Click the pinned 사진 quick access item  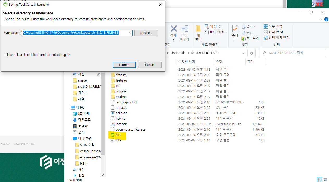[81, 74]
